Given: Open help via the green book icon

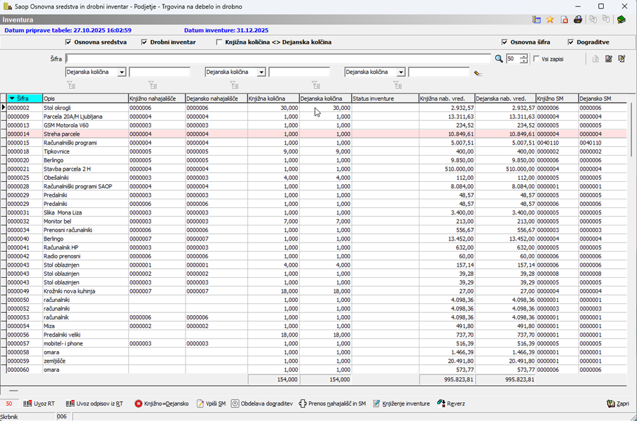Looking at the screenshot, I should tap(621, 20).
